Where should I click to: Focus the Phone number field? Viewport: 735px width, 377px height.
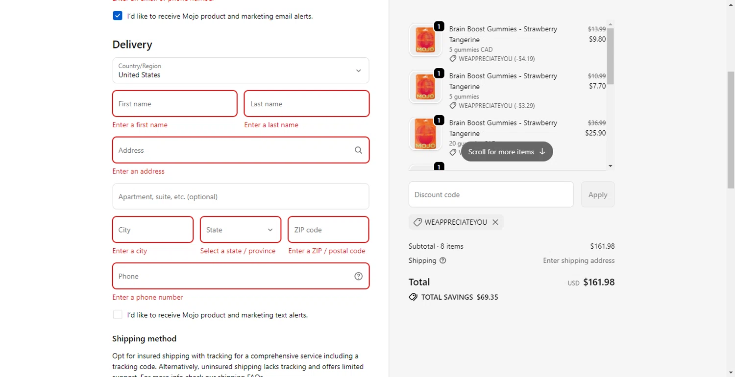241,276
